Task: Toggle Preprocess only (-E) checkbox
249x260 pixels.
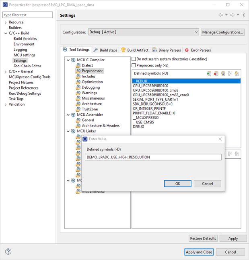Action: coord(134,65)
